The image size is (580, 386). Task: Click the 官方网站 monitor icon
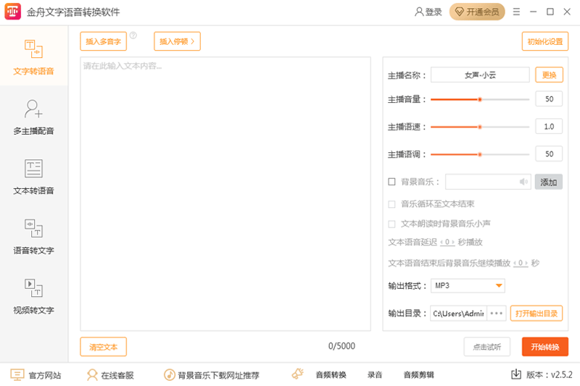tap(17, 375)
